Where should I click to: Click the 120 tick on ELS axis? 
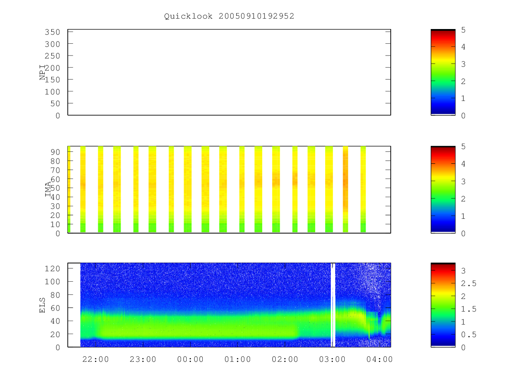[52, 268]
